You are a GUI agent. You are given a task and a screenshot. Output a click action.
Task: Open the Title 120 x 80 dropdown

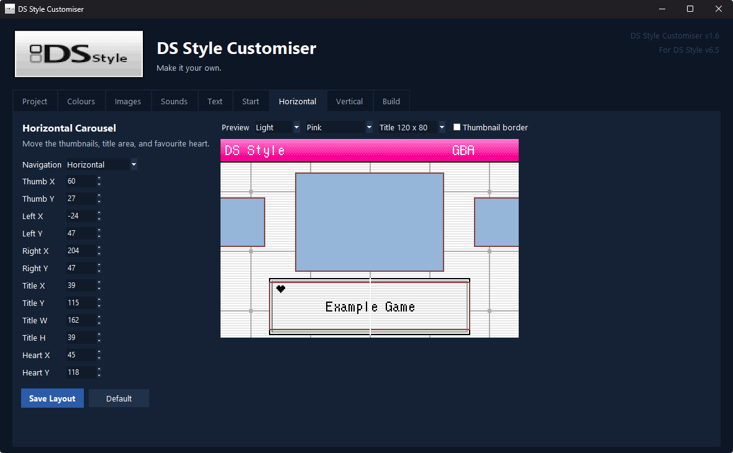tap(411, 127)
